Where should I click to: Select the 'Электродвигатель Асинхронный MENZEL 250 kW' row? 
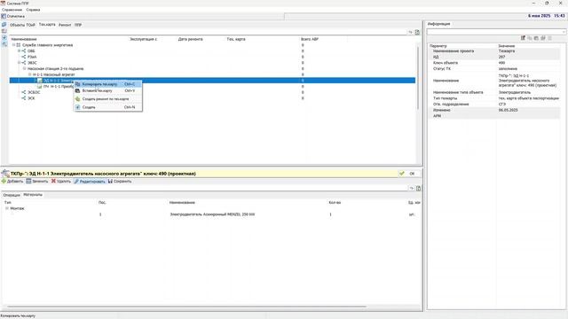pos(212,214)
